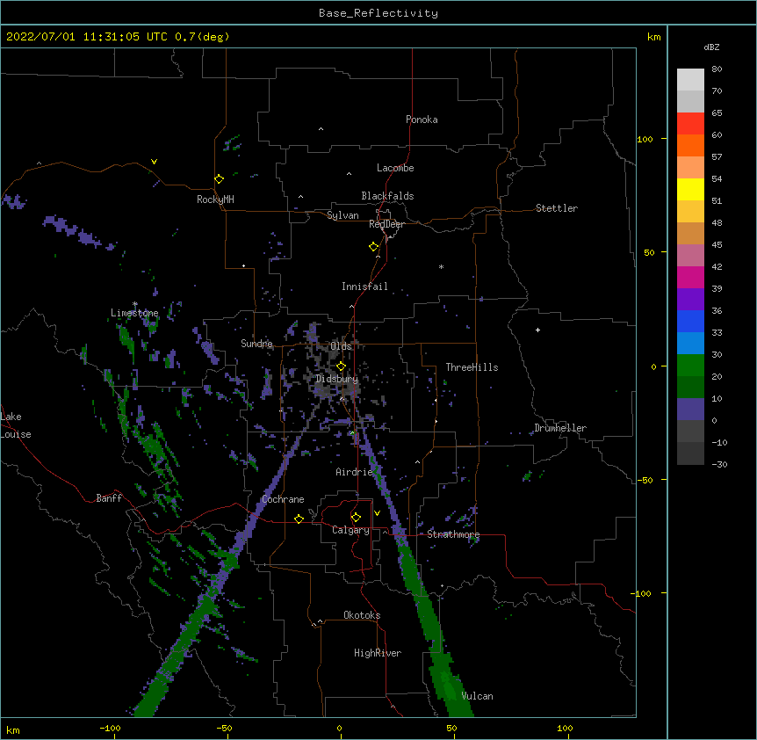Click the Drumheller city label
Image resolution: width=757 pixels, height=740 pixels.
(x=560, y=428)
